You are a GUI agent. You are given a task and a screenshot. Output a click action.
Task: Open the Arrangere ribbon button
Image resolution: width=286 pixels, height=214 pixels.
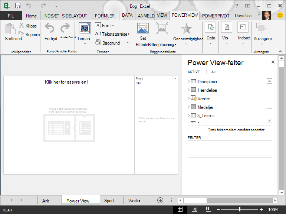tap(263, 34)
